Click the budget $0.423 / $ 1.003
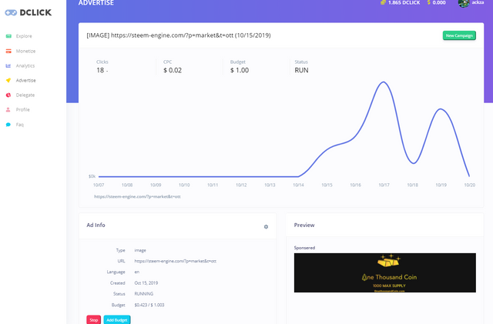Screen dimensions: 493x324 pyautogui.click(x=149, y=305)
